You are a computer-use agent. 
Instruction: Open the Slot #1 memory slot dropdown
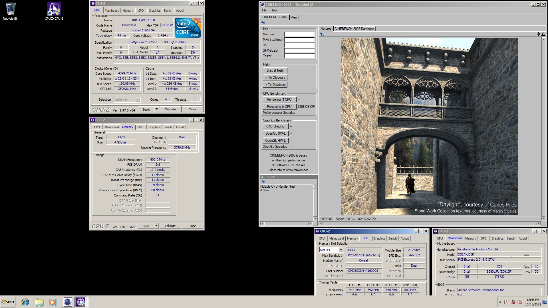341,250
